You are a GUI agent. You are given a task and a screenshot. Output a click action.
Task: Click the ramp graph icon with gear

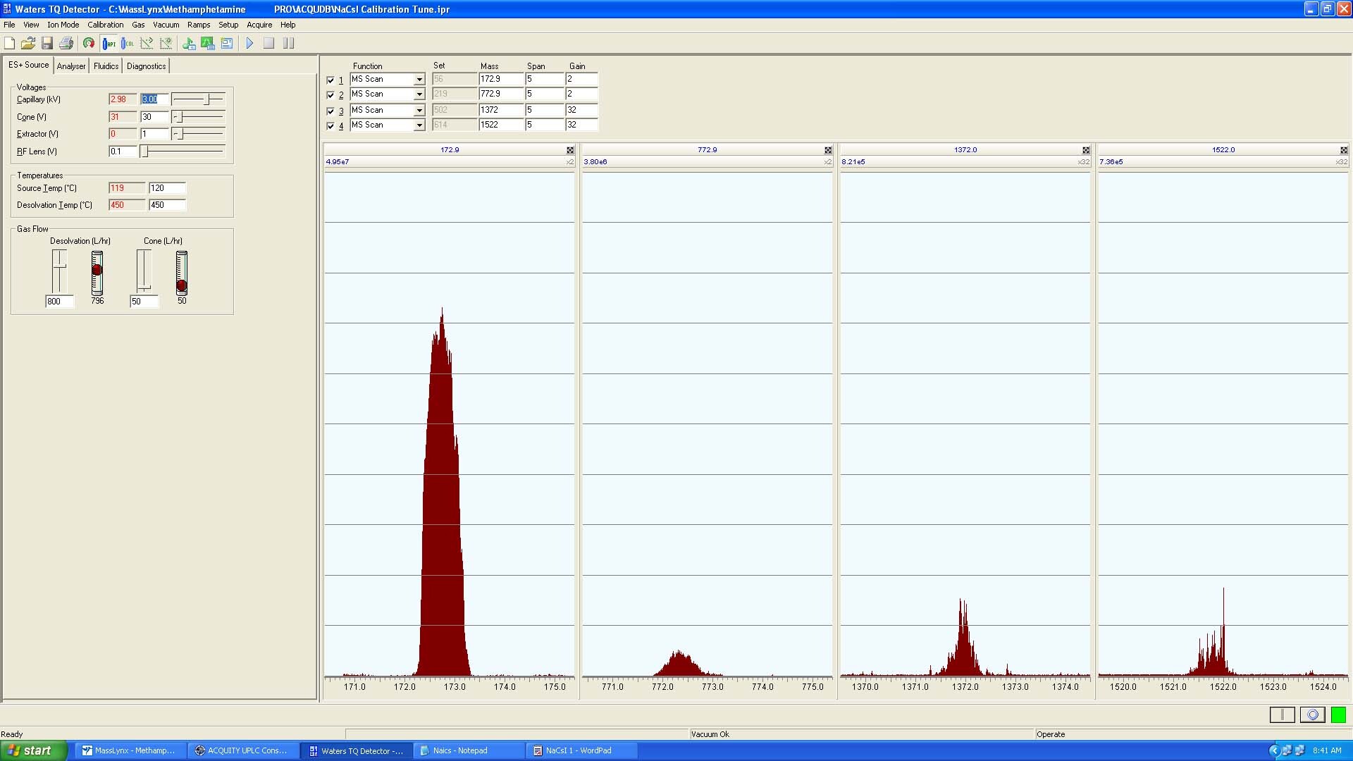pos(166,43)
